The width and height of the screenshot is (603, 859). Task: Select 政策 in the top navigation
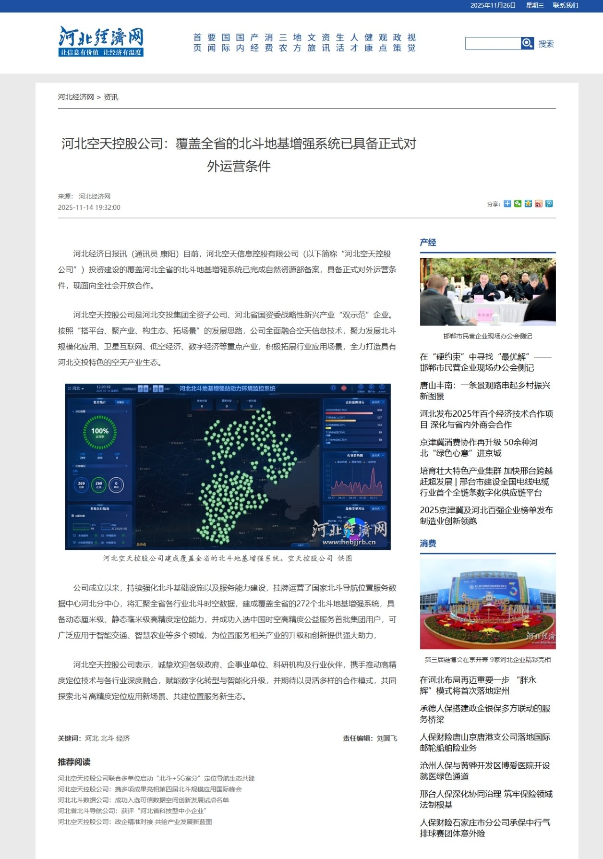point(397,43)
